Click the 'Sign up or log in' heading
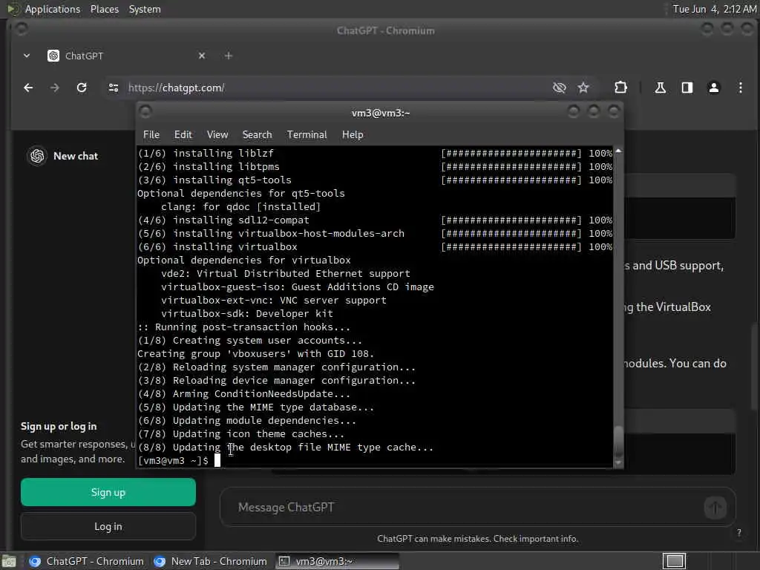This screenshot has height=570, width=760. coord(59,427)
